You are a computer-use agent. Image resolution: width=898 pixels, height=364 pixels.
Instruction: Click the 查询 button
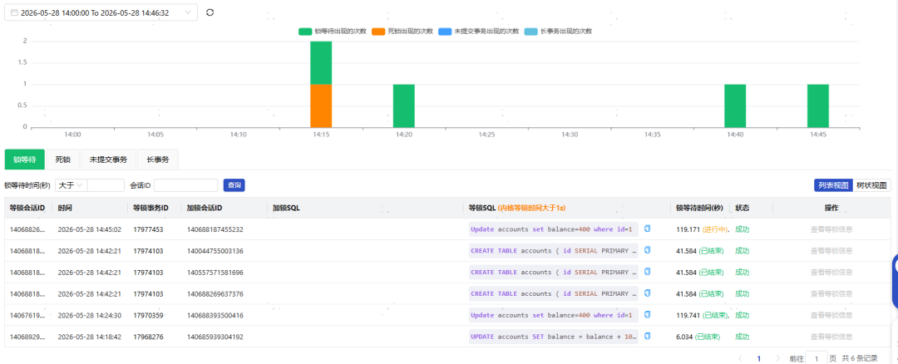point(234,184)
